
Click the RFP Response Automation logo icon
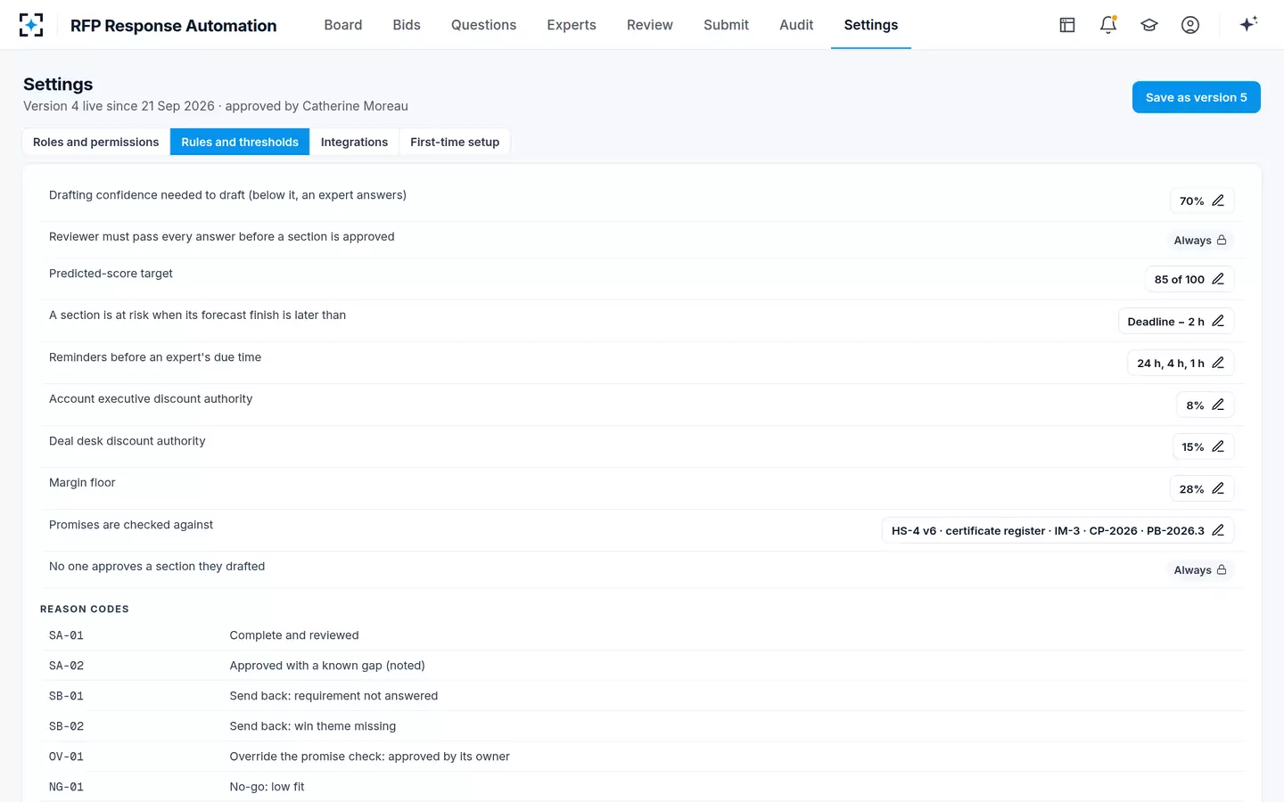[31, 25]
